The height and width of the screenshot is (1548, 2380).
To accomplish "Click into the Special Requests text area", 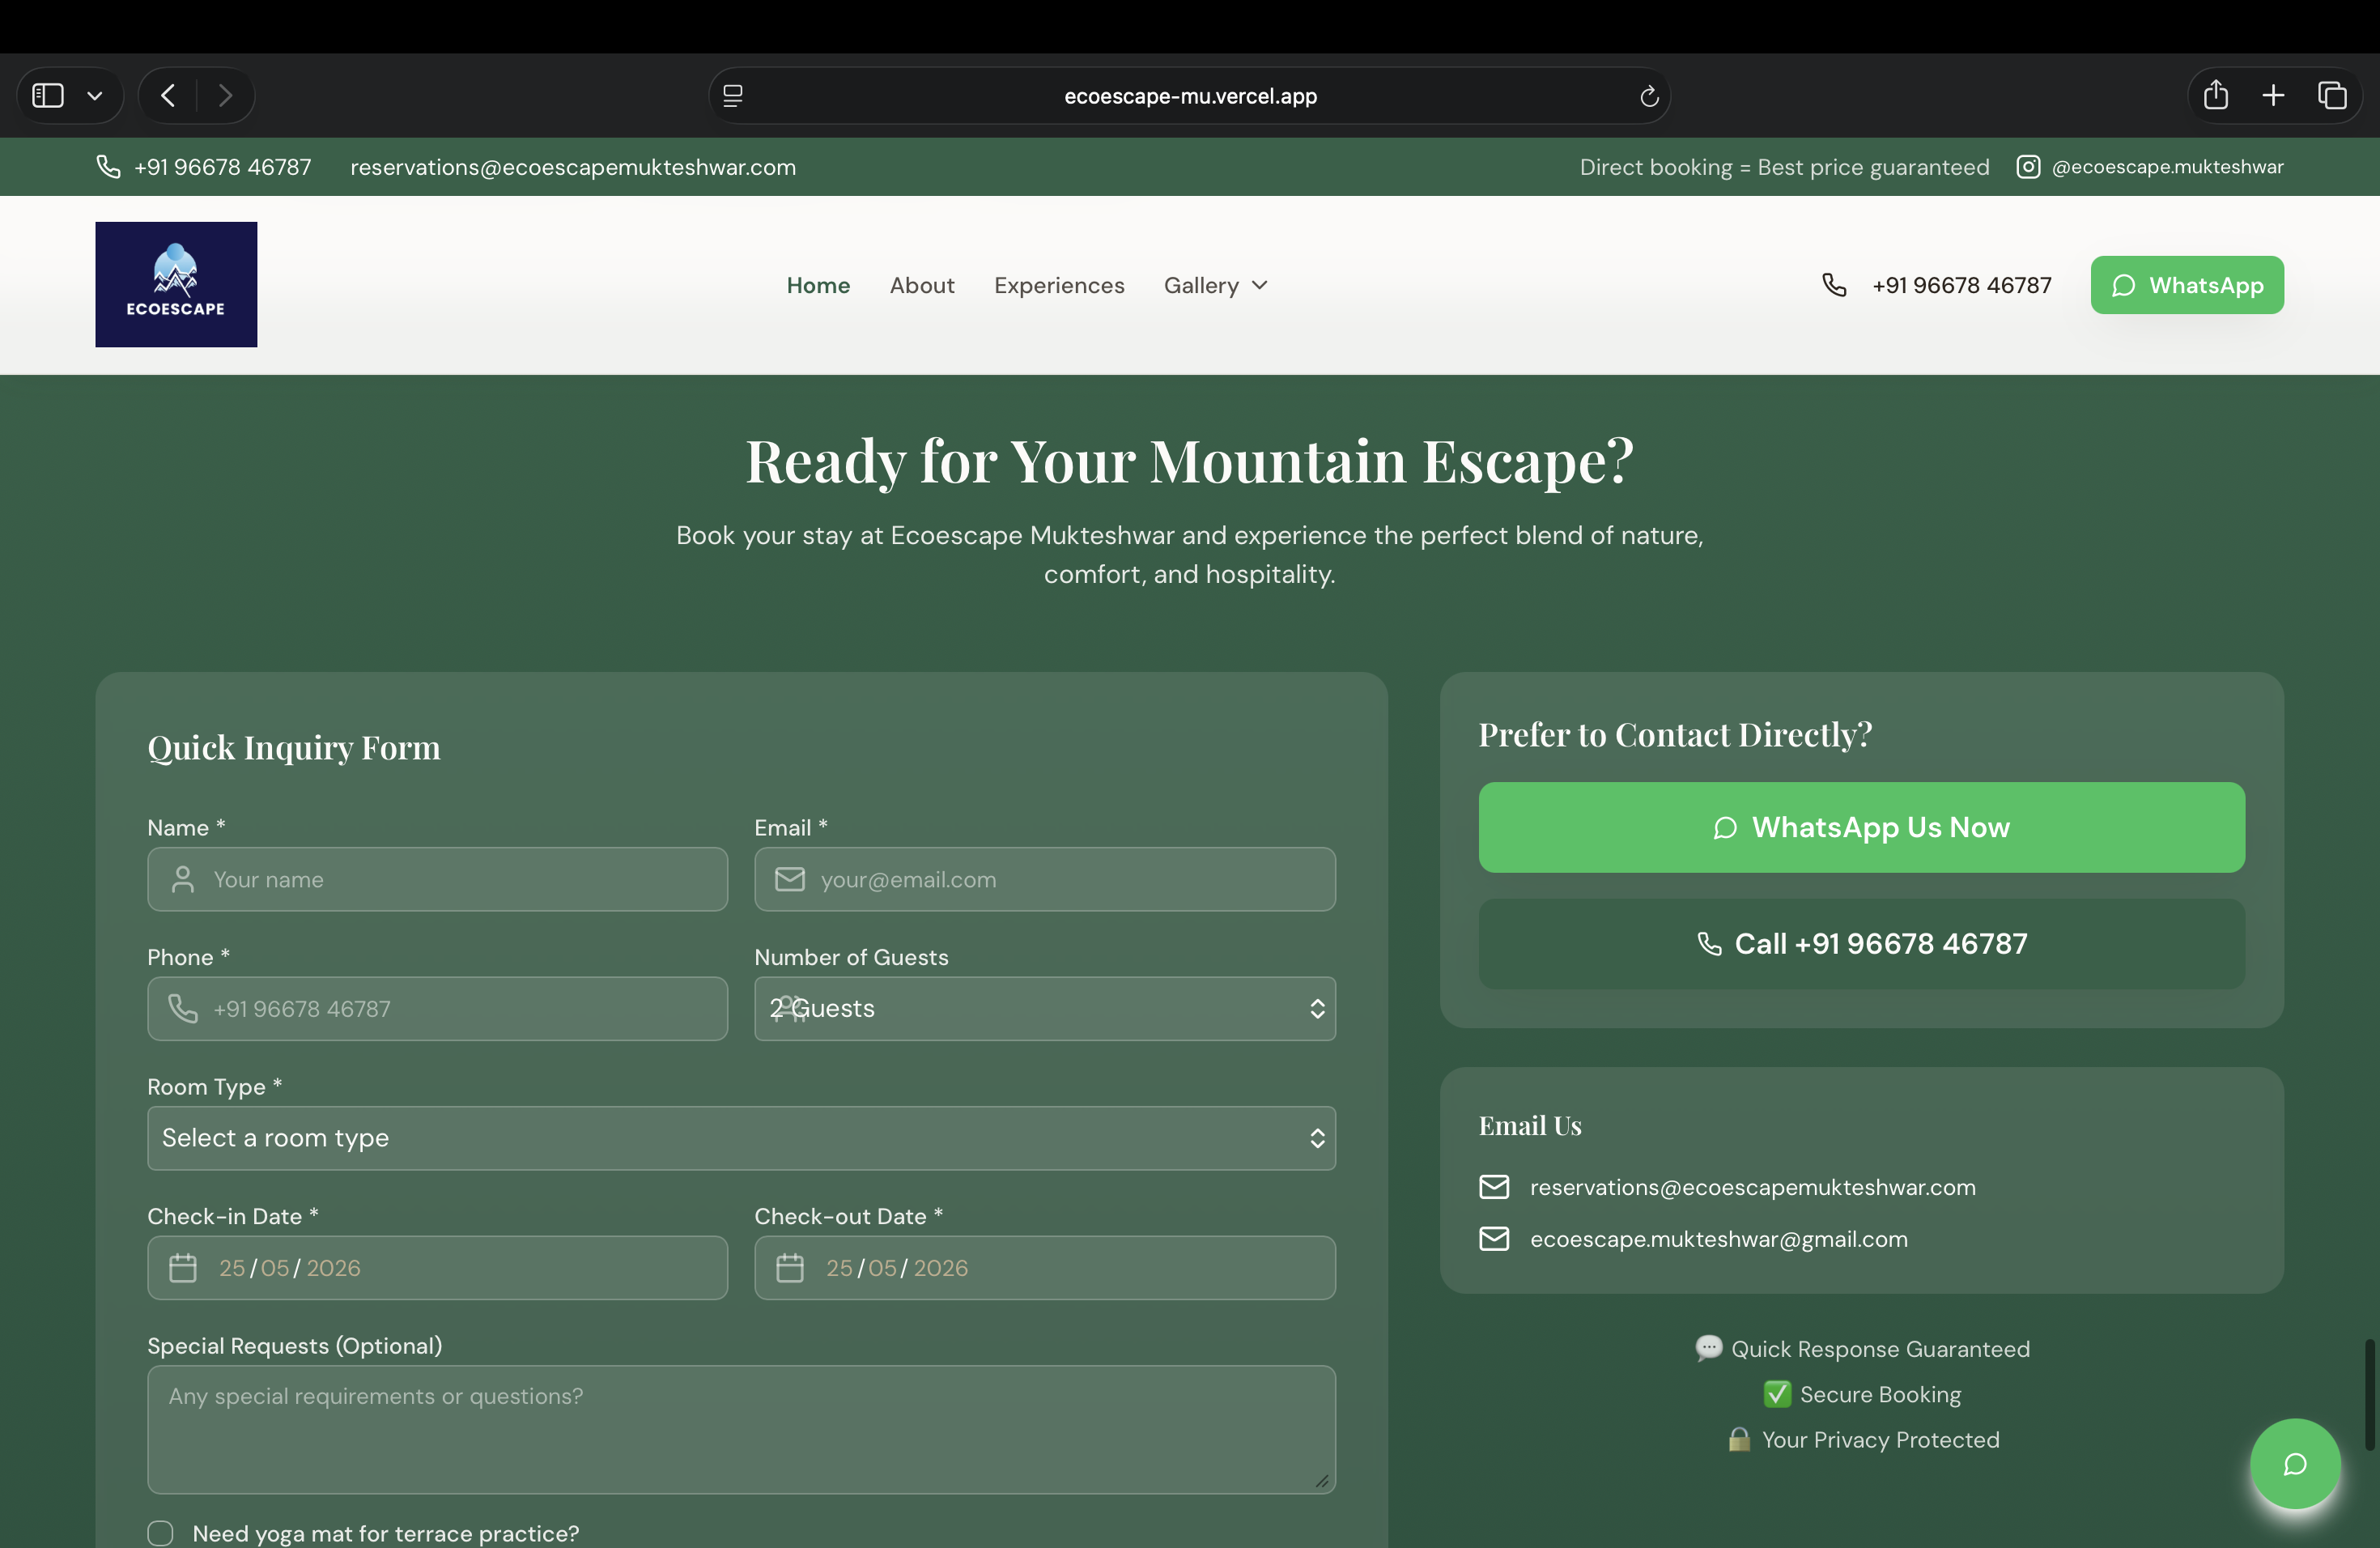I will point(741,1429).
